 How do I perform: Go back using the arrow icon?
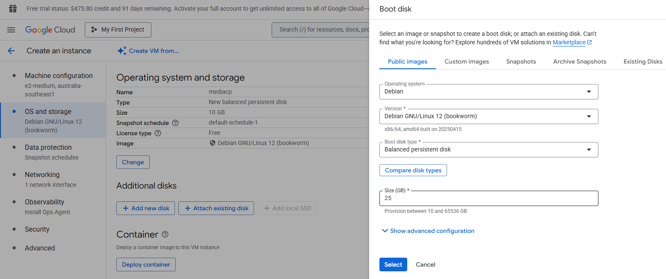pyautogui.click(x=11, y=51)
